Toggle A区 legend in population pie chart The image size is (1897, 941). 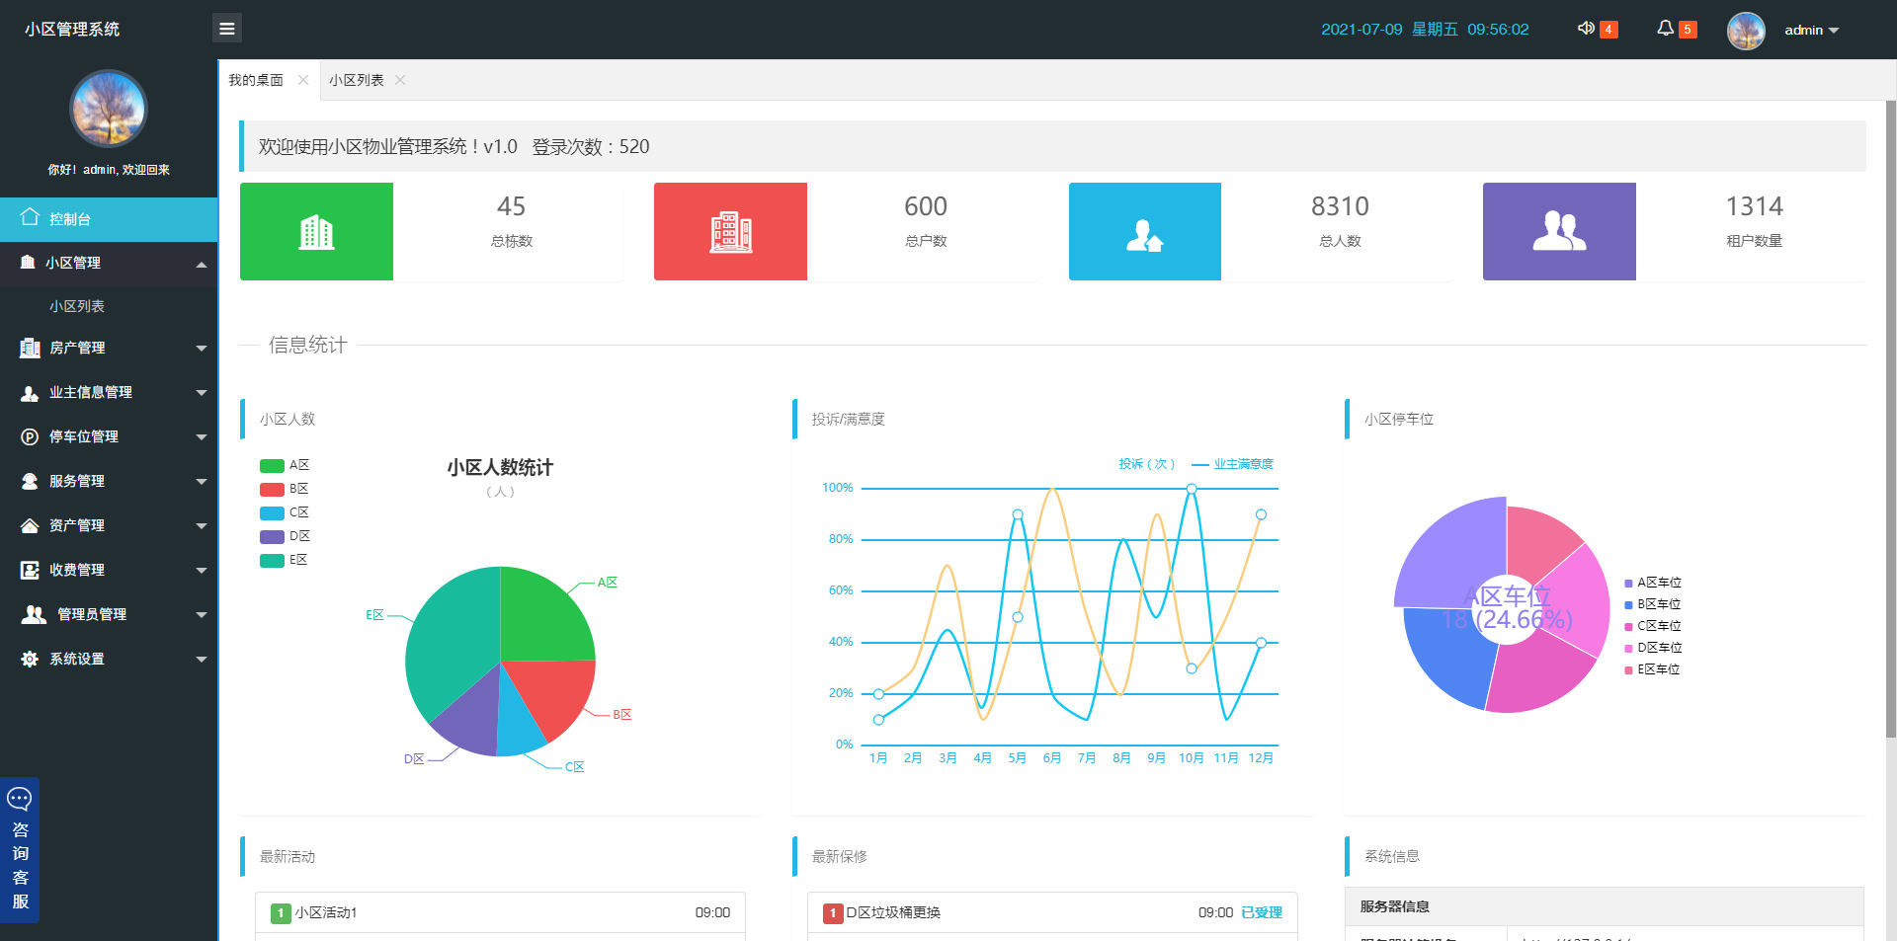click(x=285, y=465)
